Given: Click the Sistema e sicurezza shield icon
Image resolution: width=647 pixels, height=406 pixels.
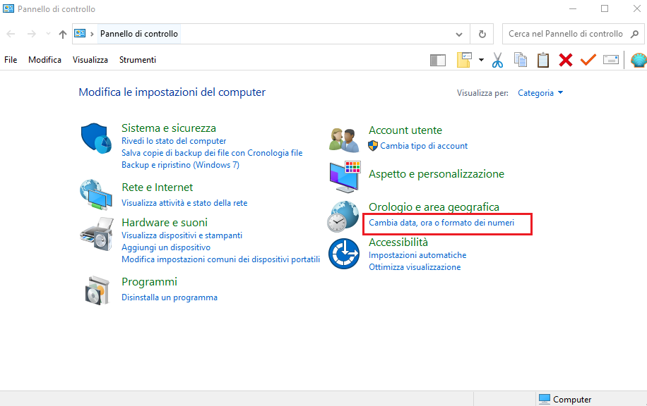Looking at the screenshot, I should [x=96, y=138].
